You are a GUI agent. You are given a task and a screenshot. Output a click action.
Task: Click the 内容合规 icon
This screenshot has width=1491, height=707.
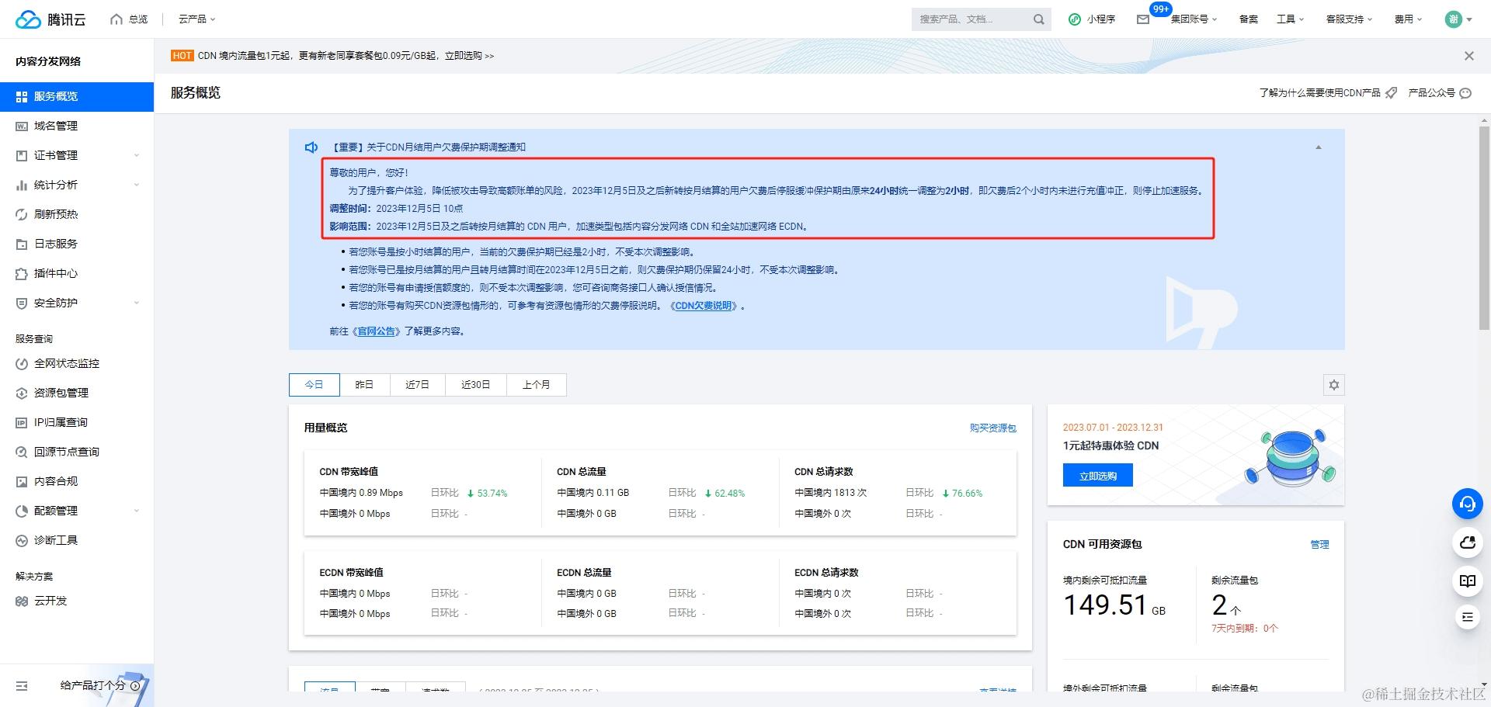click(22, 481)
